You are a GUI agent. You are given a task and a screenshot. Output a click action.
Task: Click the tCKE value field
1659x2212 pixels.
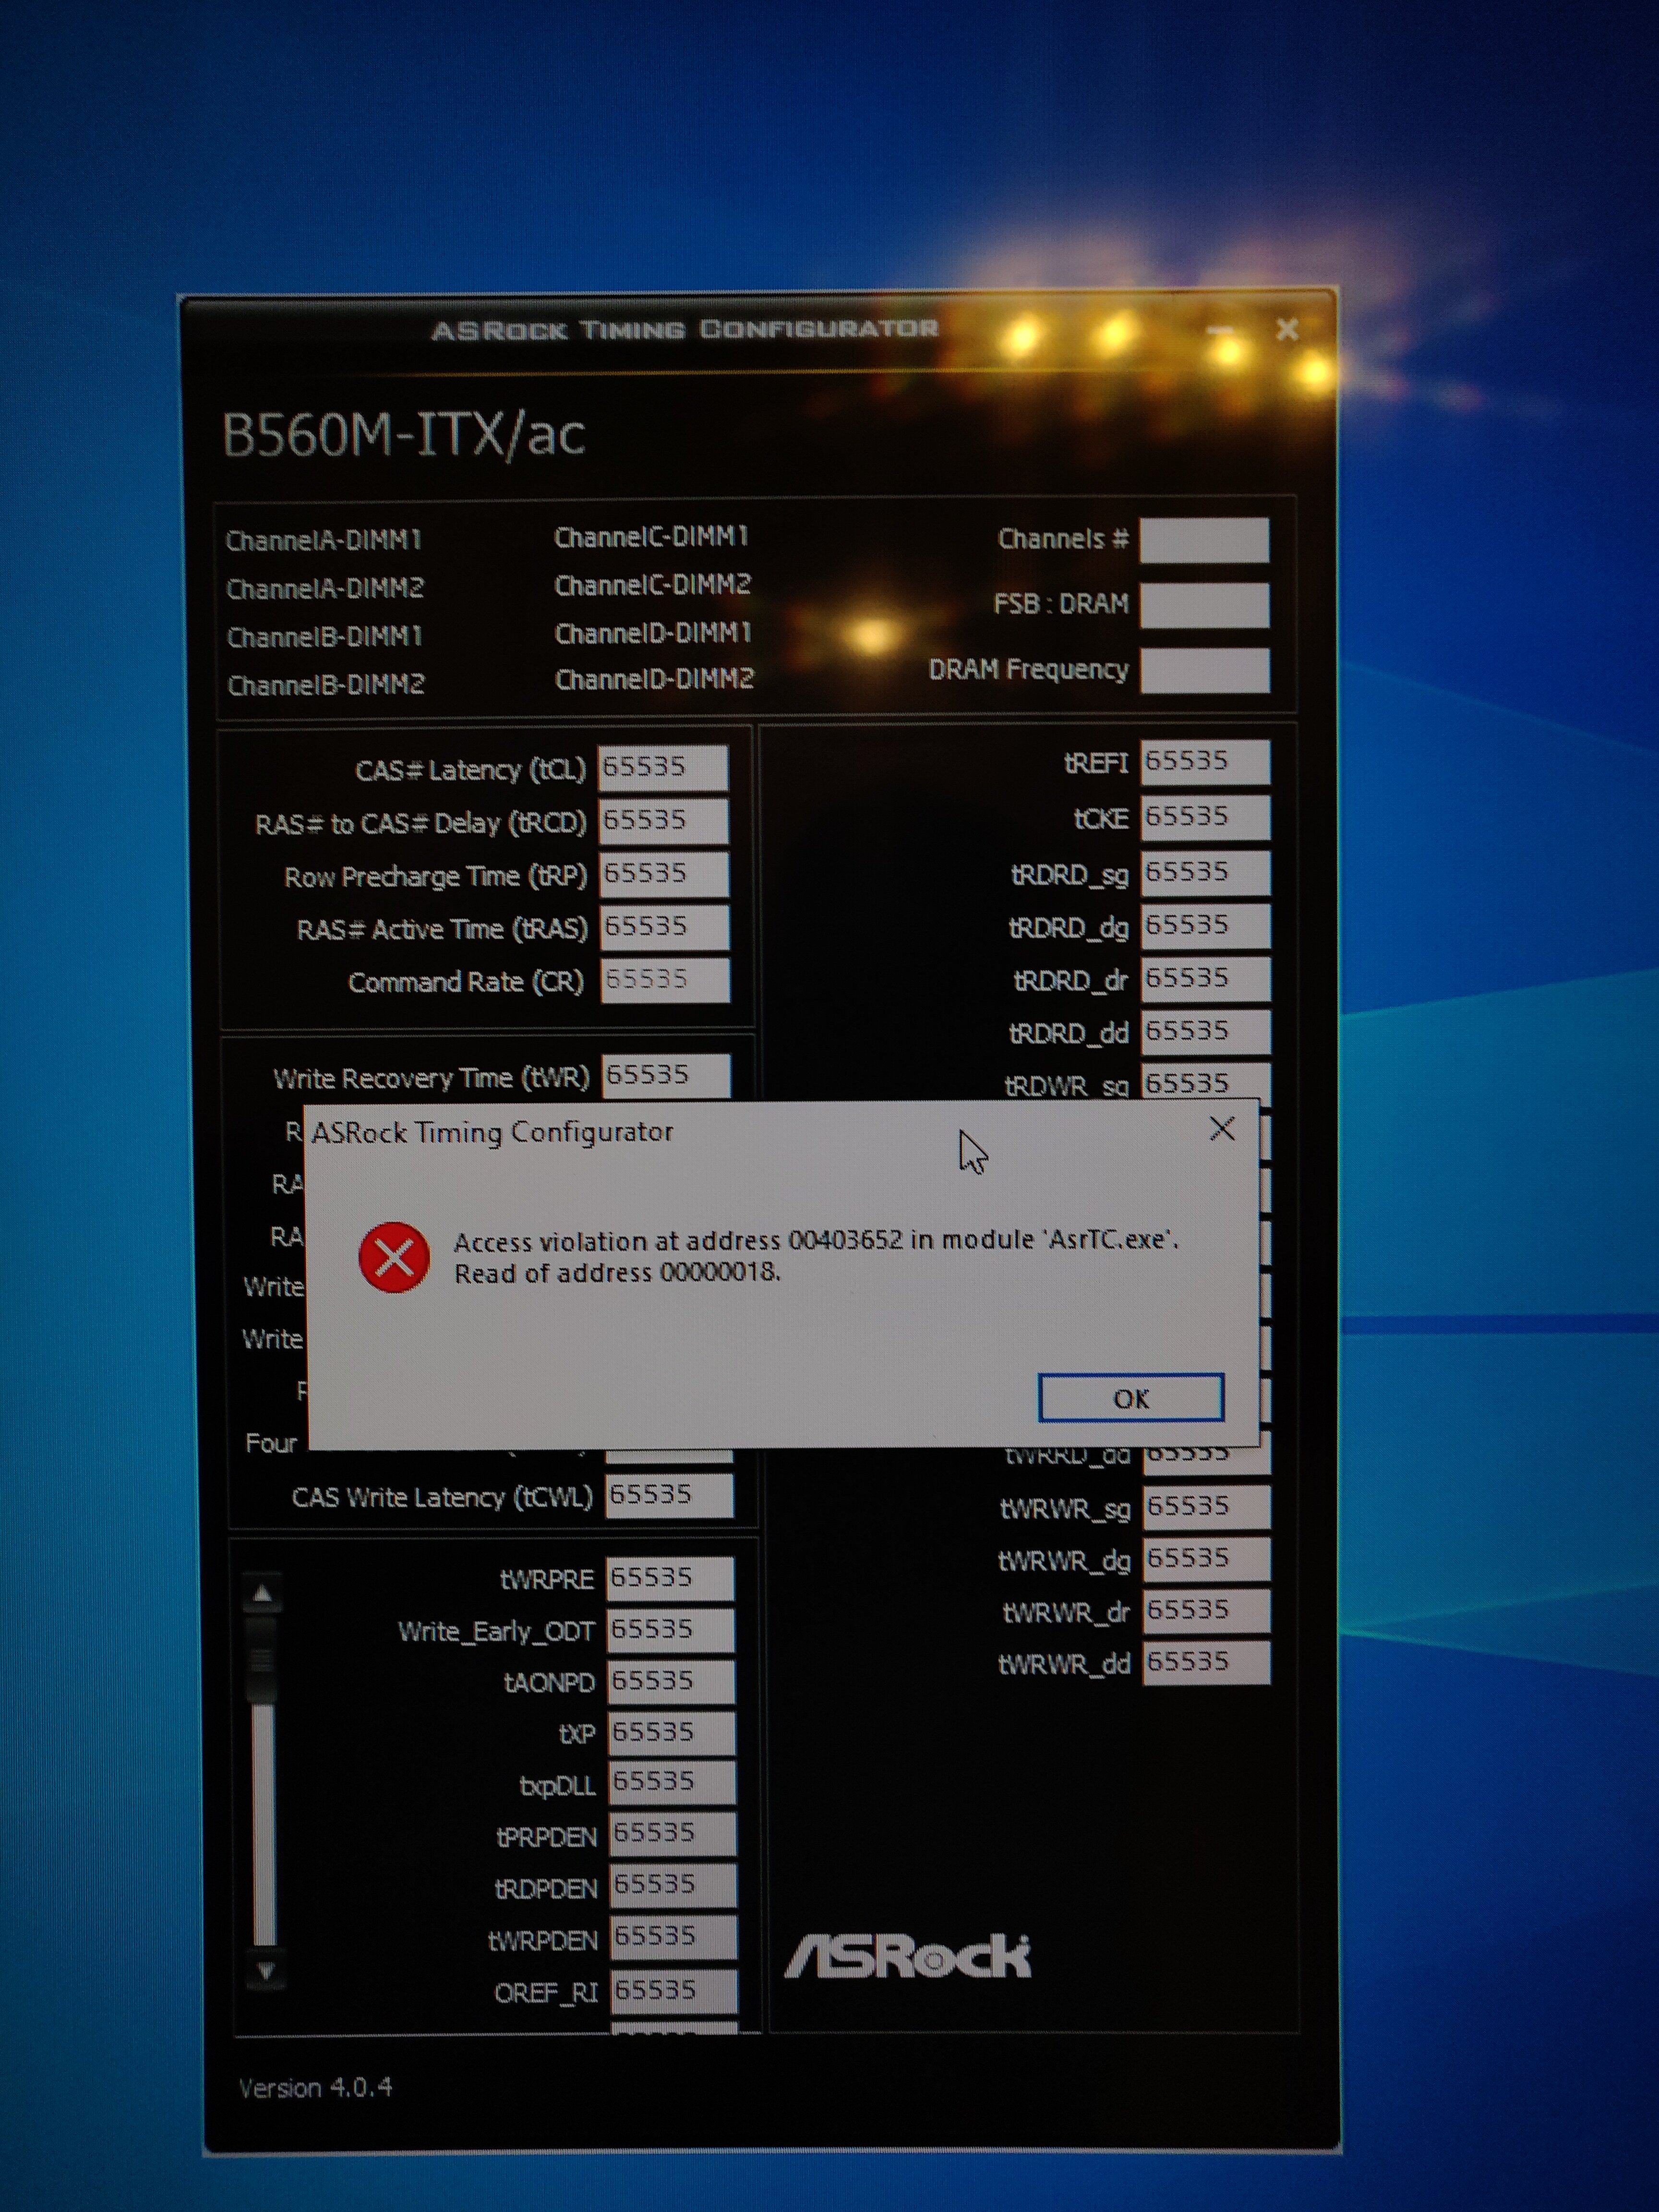click(1205, 817)
